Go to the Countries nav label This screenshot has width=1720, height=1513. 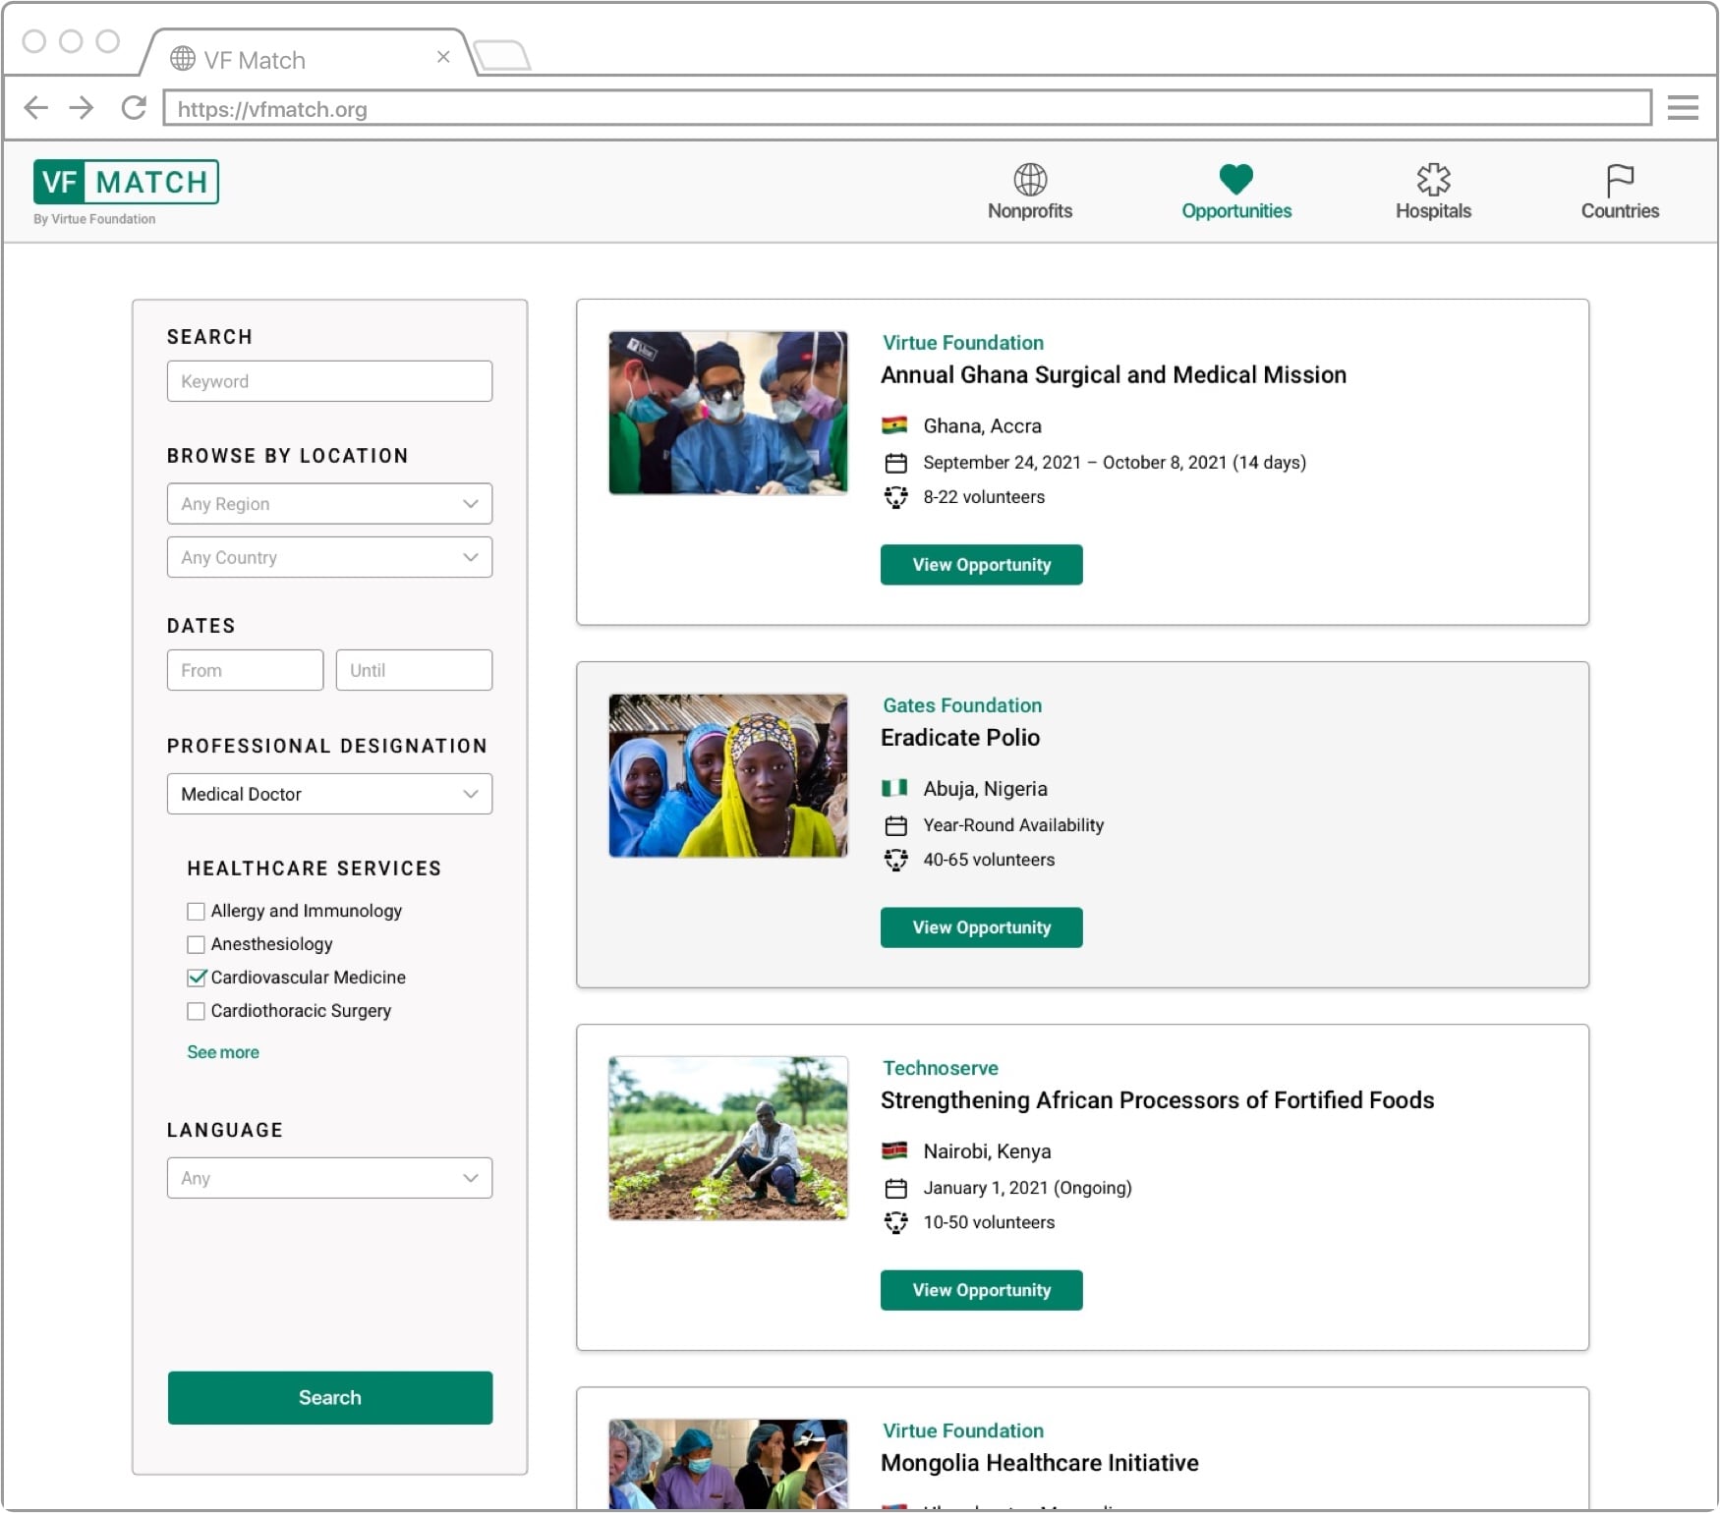click(1620, 211)
